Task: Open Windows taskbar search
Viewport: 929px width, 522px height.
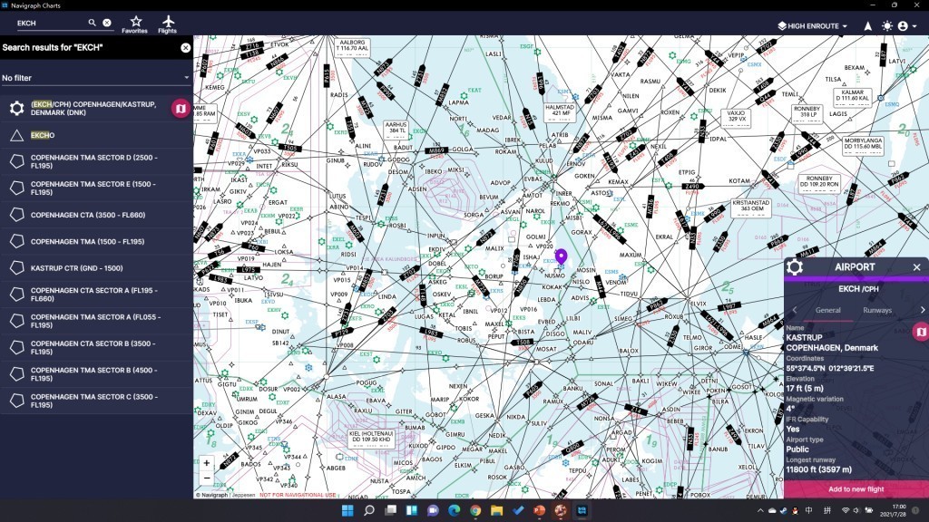Action: 368,510
